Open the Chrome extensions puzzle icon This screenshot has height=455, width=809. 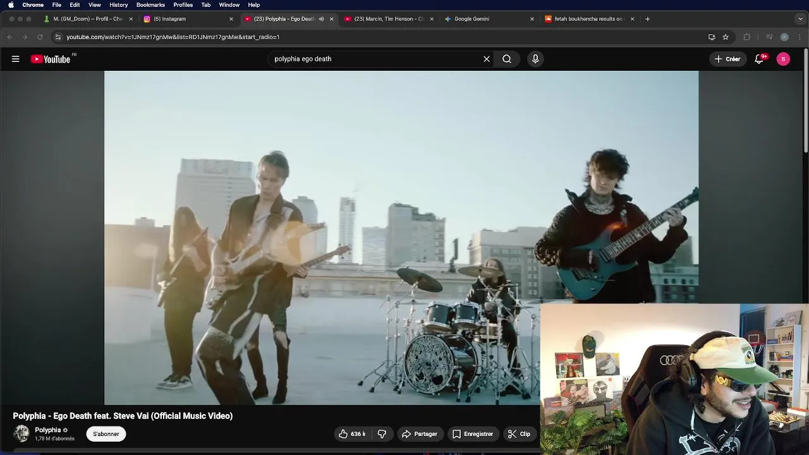[x=747, y=37]
